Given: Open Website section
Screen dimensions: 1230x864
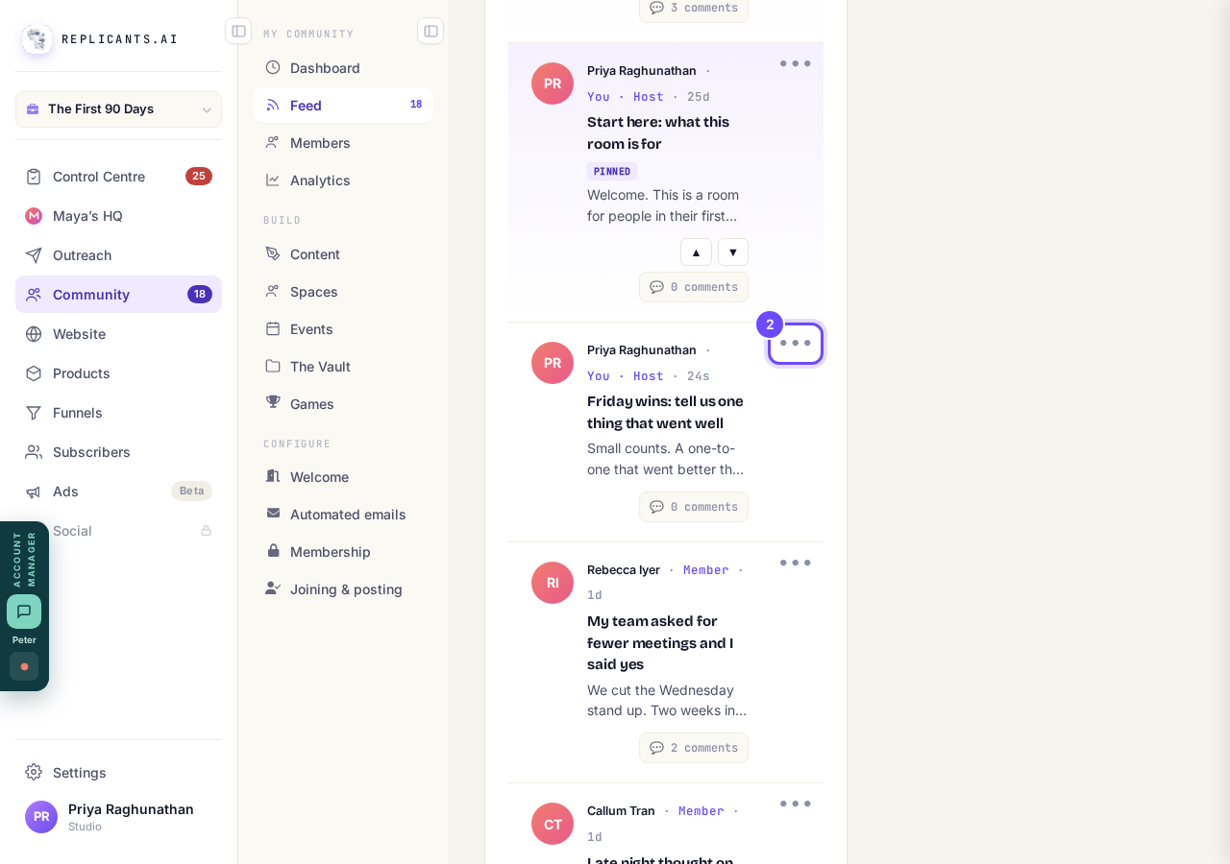Looking at the screenshot, I should (x=118, y=334).
